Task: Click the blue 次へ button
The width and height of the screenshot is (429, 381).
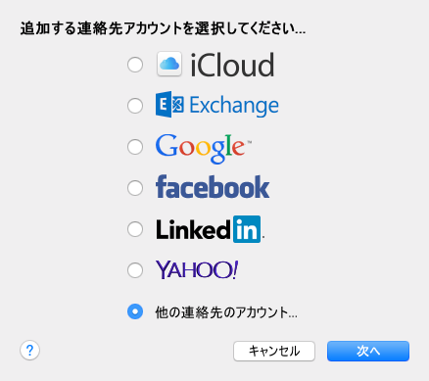Action: pyautogui.click(x=368, y=351)
